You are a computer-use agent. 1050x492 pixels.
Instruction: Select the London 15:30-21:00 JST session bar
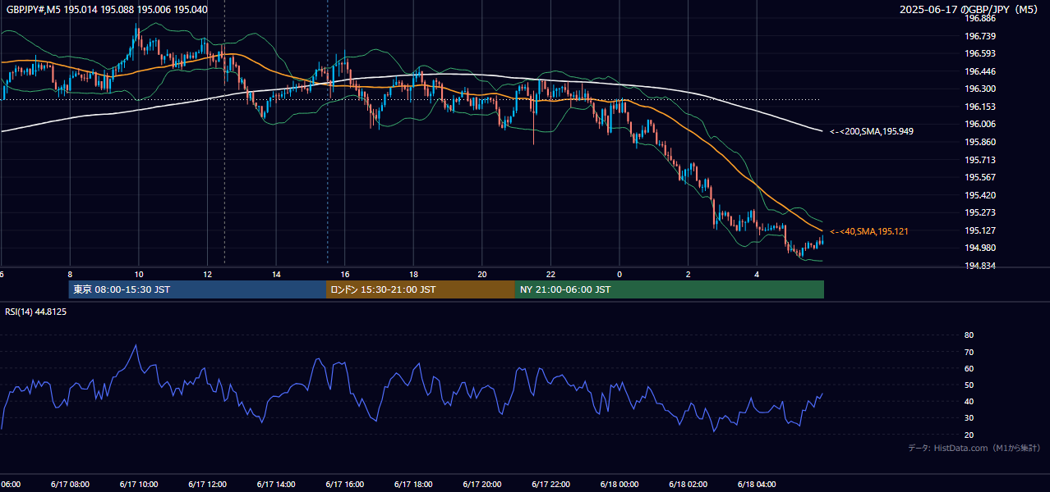pyautogui.click(x=421, y=289)
